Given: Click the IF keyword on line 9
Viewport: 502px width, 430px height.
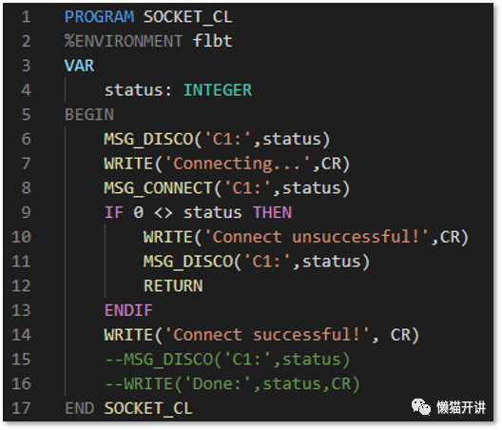Looking at the screenshot, I should coord(114,212).
